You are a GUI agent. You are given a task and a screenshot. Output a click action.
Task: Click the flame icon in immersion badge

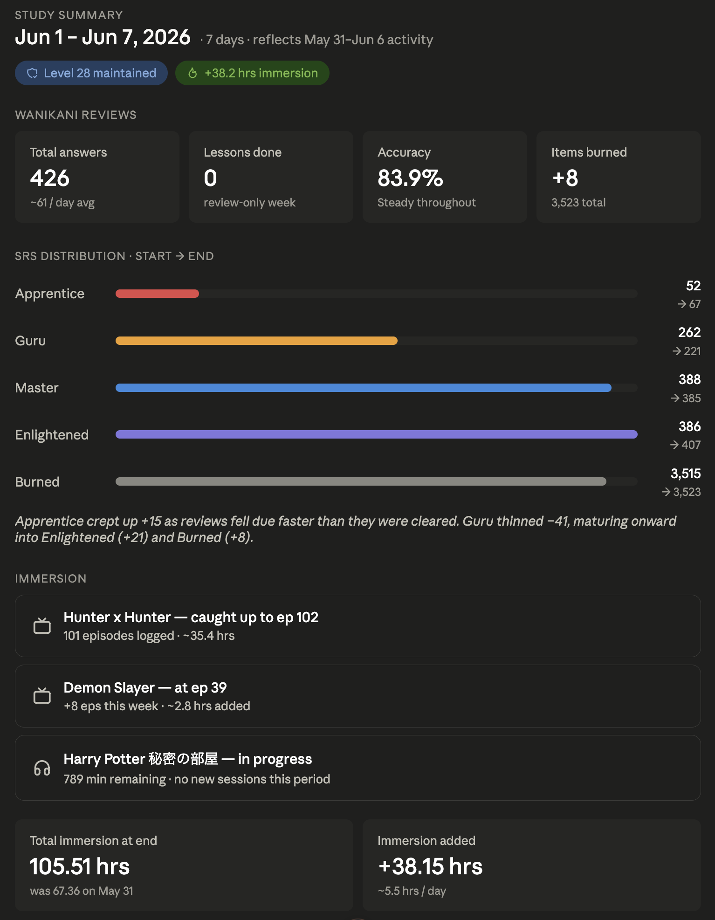click(x=192, y=73)
